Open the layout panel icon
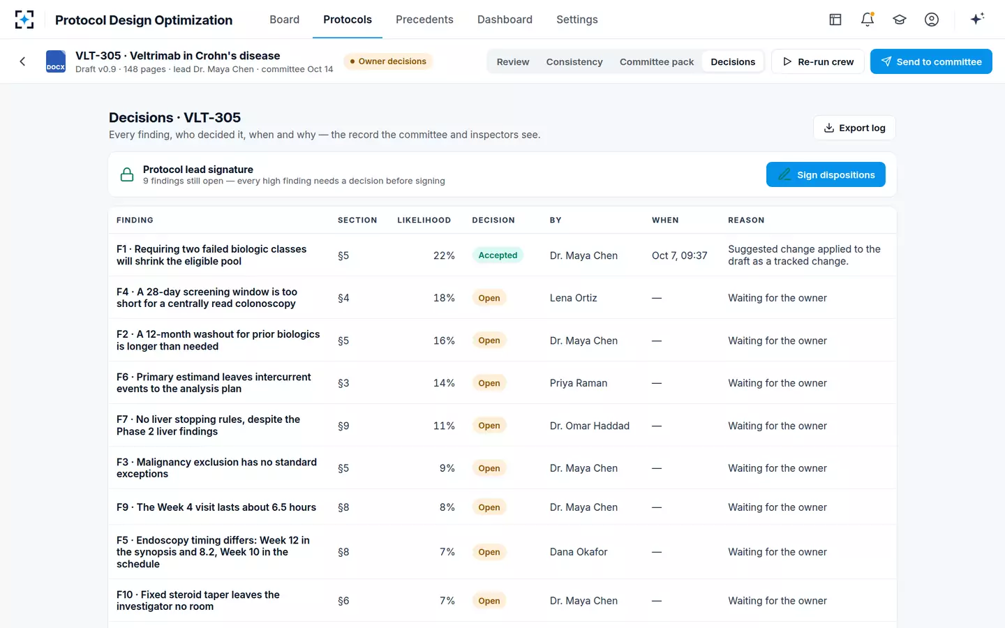 click(835, 20)
